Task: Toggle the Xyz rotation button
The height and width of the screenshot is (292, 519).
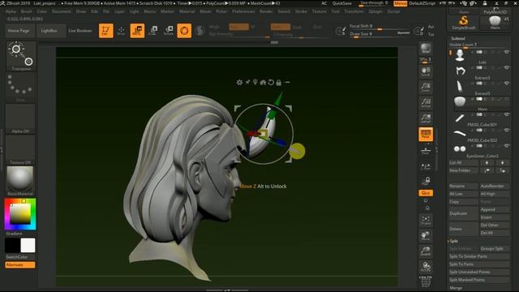Action: pos(426,193)
